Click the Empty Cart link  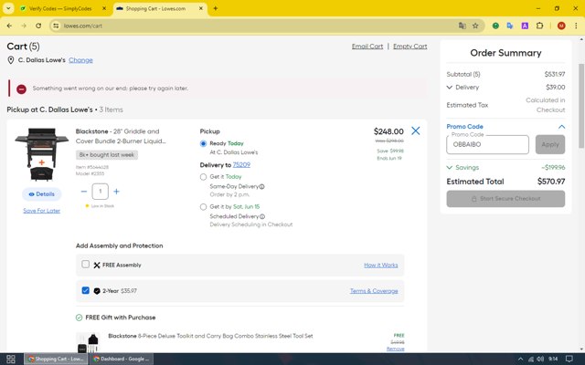tap(410, 47)
